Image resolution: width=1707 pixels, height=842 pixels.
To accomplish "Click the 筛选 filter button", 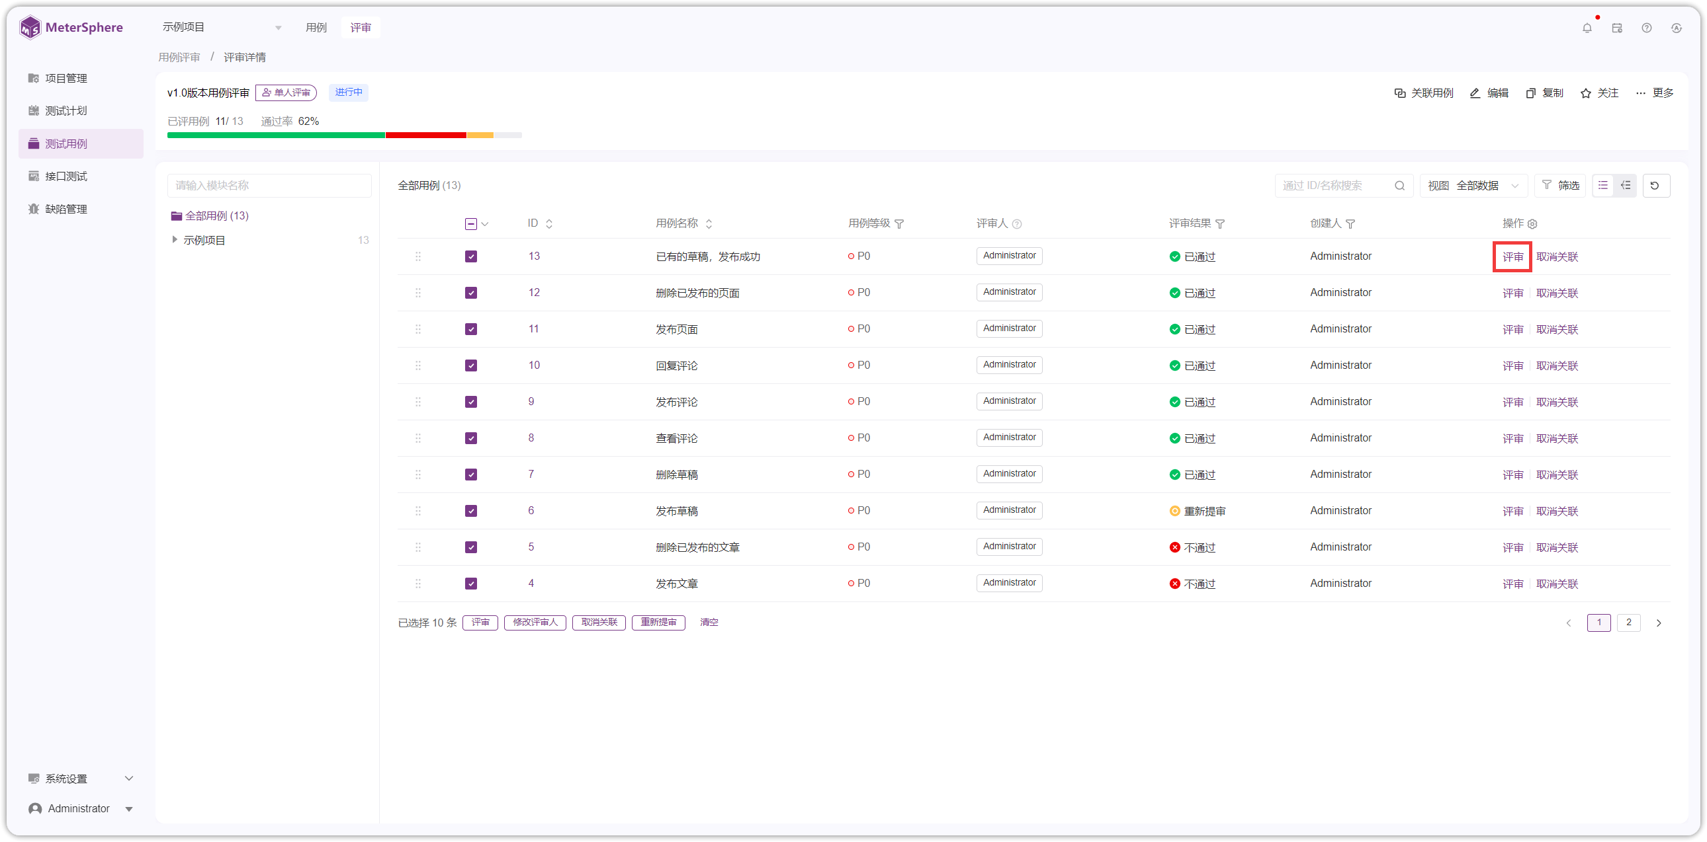I will click(1561, 185).
